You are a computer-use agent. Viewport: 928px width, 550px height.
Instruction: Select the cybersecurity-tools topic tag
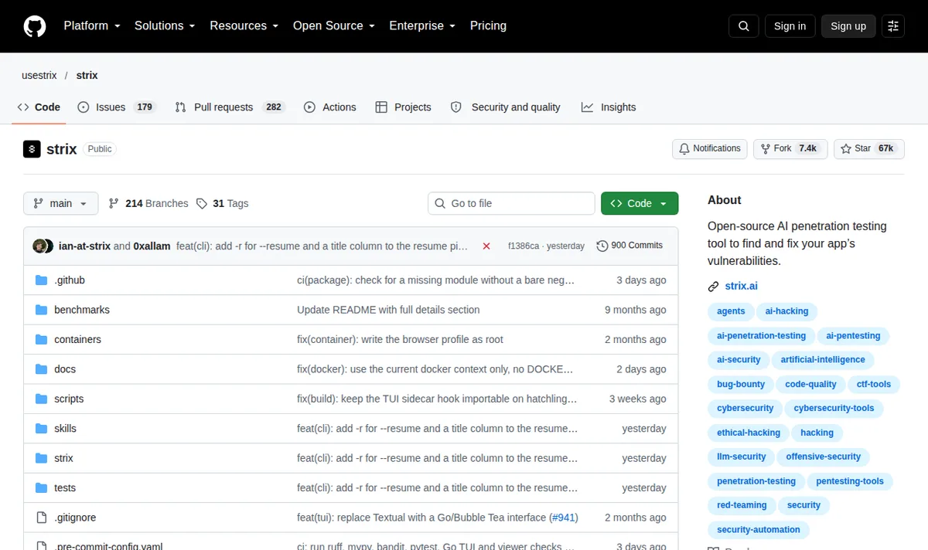tap(834, 409)
